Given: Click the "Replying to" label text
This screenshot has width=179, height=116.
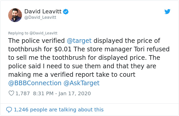Looking at the screenshot, I should pyautogui.click(x=18, y=33).
